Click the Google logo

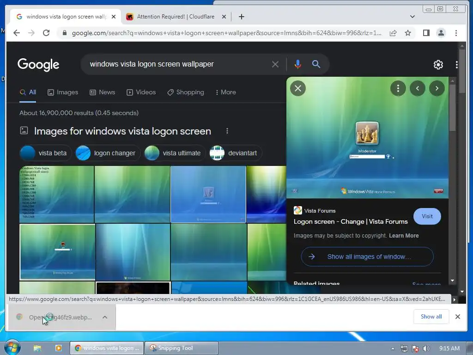pyautogui.click(x=38, y=65)
